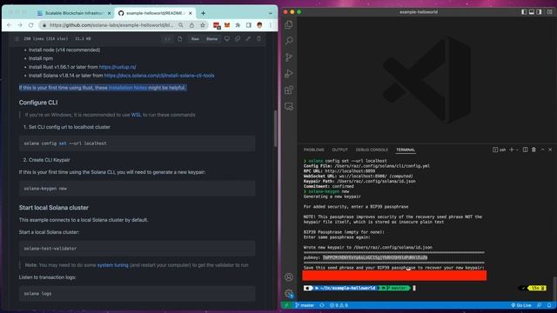Open the VS Code Search view
Viewport: 557px width, 313px height.
click(289, 41)
